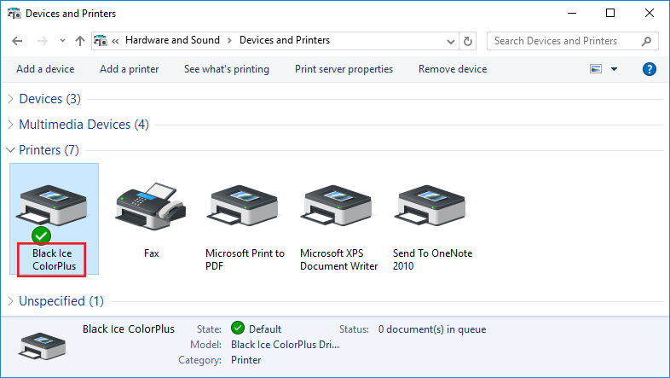Select the Fax device icon
The height and width of the screenshot is (378, 670).
151,206
